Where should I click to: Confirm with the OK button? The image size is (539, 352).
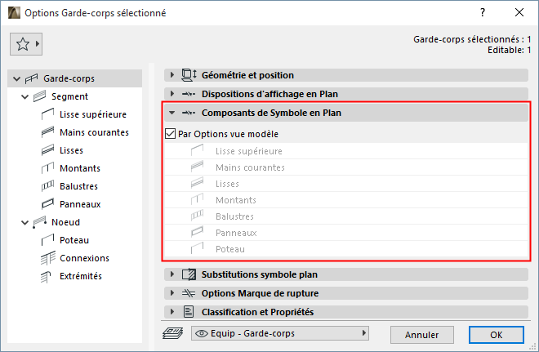496,334
